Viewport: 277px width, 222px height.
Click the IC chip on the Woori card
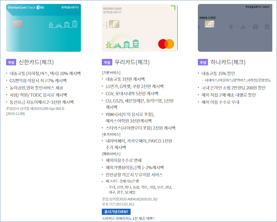[114, 24]
